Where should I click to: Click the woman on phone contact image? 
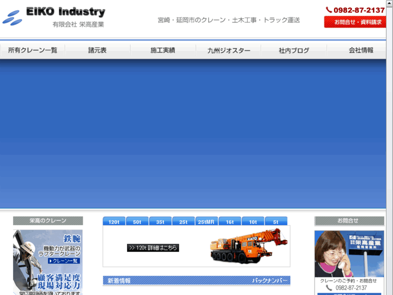click(x=349, y=254)
